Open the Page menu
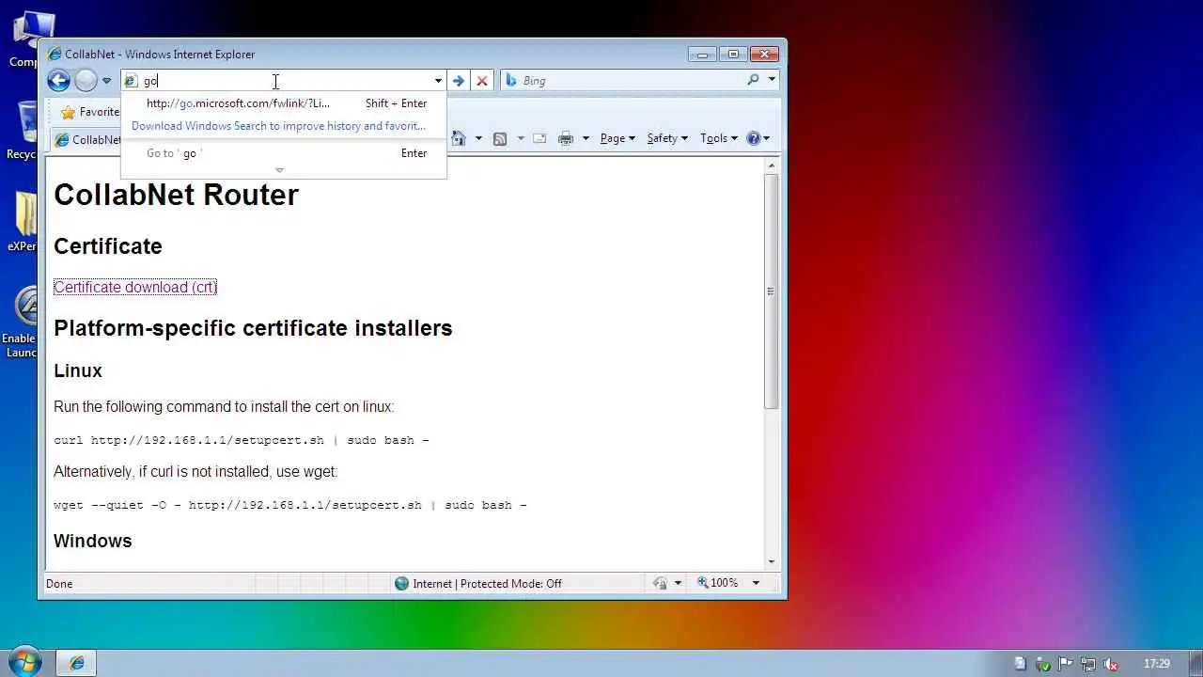Viewport: 1203px width, 677px height. point(617,138)
